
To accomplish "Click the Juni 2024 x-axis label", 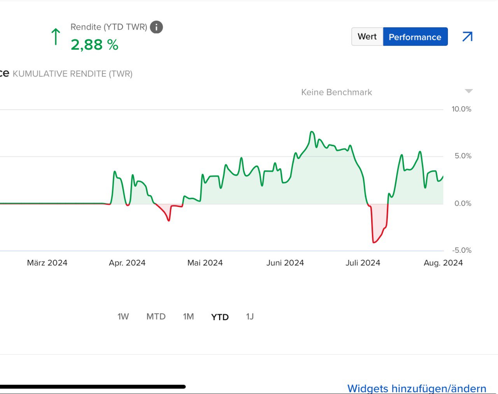I will point(285,263).
